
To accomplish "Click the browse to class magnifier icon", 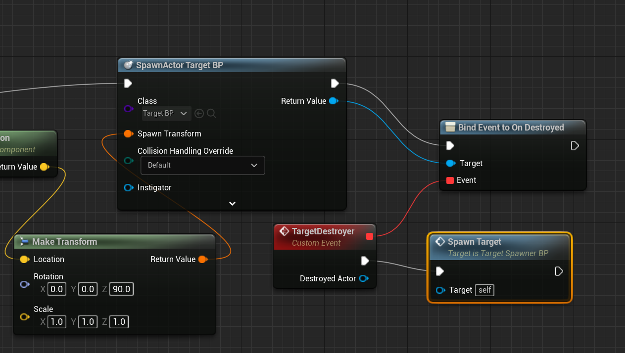I will click(x=211, y=114).
